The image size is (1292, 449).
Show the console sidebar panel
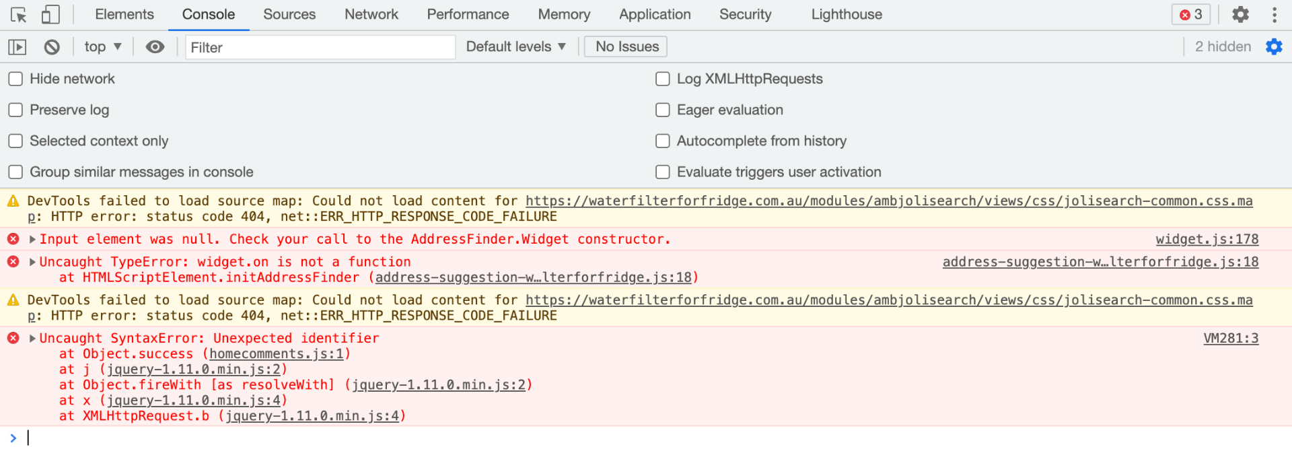coord(17,47)
